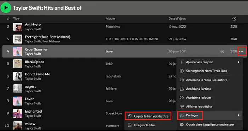Open the three-dots menu for Cruel Summer
The height and width of the screenshot is (131, 248).
click(x=241, y=51)
